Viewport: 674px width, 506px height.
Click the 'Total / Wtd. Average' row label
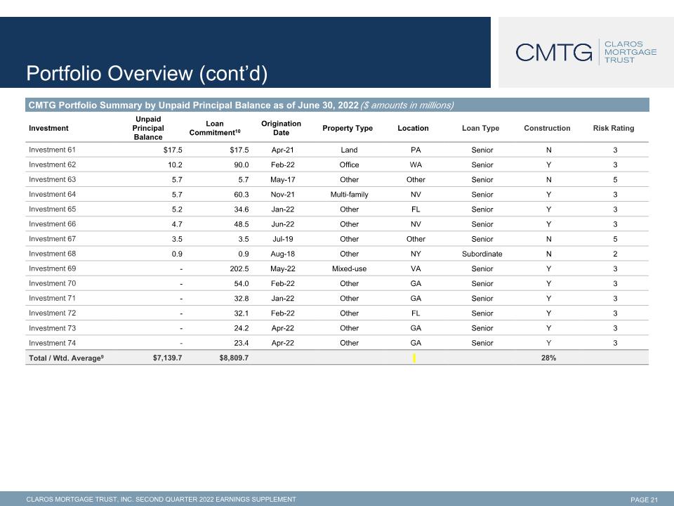click(x=66, y=358)
